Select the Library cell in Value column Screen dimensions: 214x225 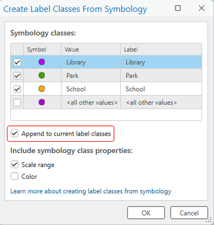pos(91,62)
